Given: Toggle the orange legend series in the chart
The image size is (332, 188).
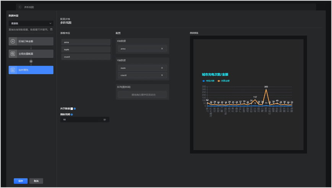Looking at the screenshot, I should coord(223,81).
